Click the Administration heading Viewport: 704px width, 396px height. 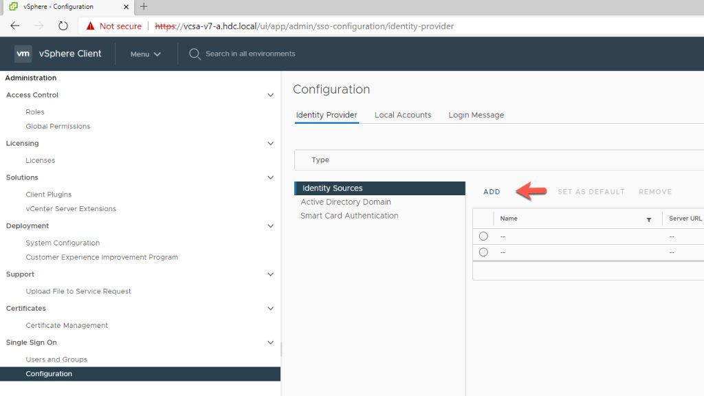click(x=31, y=78)
